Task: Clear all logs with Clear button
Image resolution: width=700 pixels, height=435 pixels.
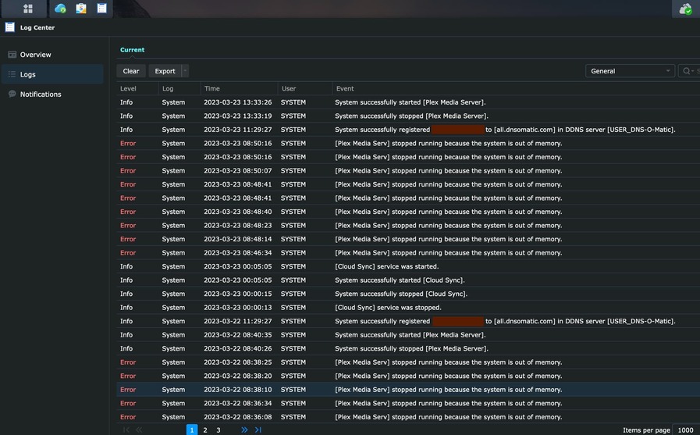Action: [131, 71]
